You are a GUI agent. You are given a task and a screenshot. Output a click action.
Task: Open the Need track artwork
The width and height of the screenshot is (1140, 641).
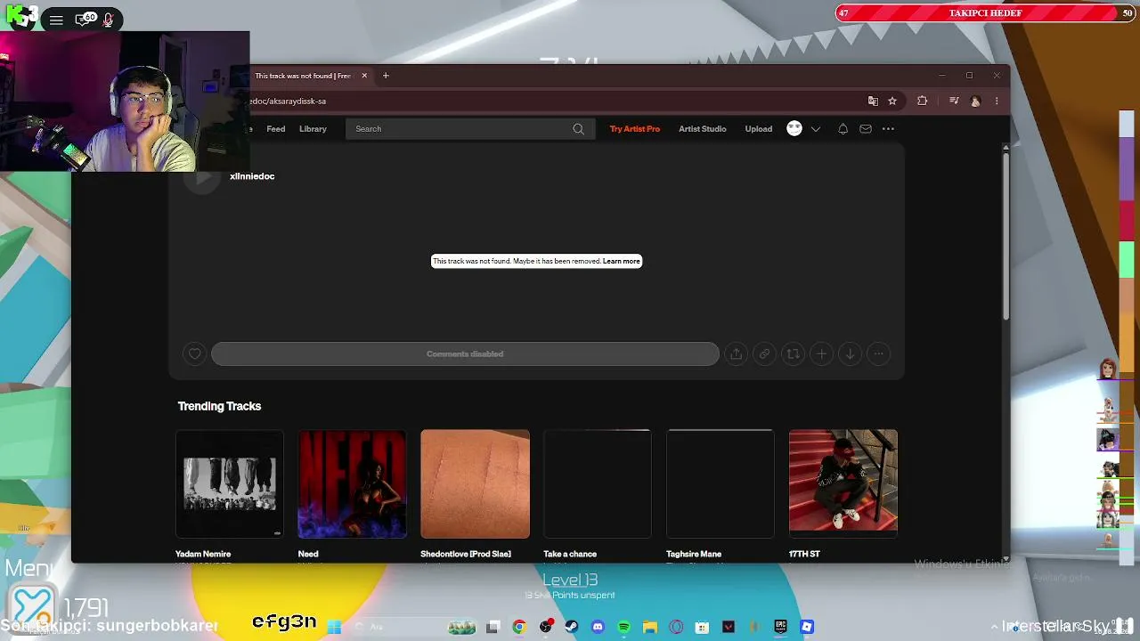pyautogui.click(x=353, y=484)
